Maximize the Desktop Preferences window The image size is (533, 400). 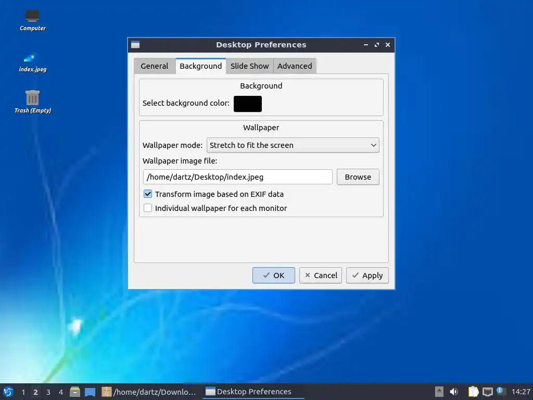[377, 45]
